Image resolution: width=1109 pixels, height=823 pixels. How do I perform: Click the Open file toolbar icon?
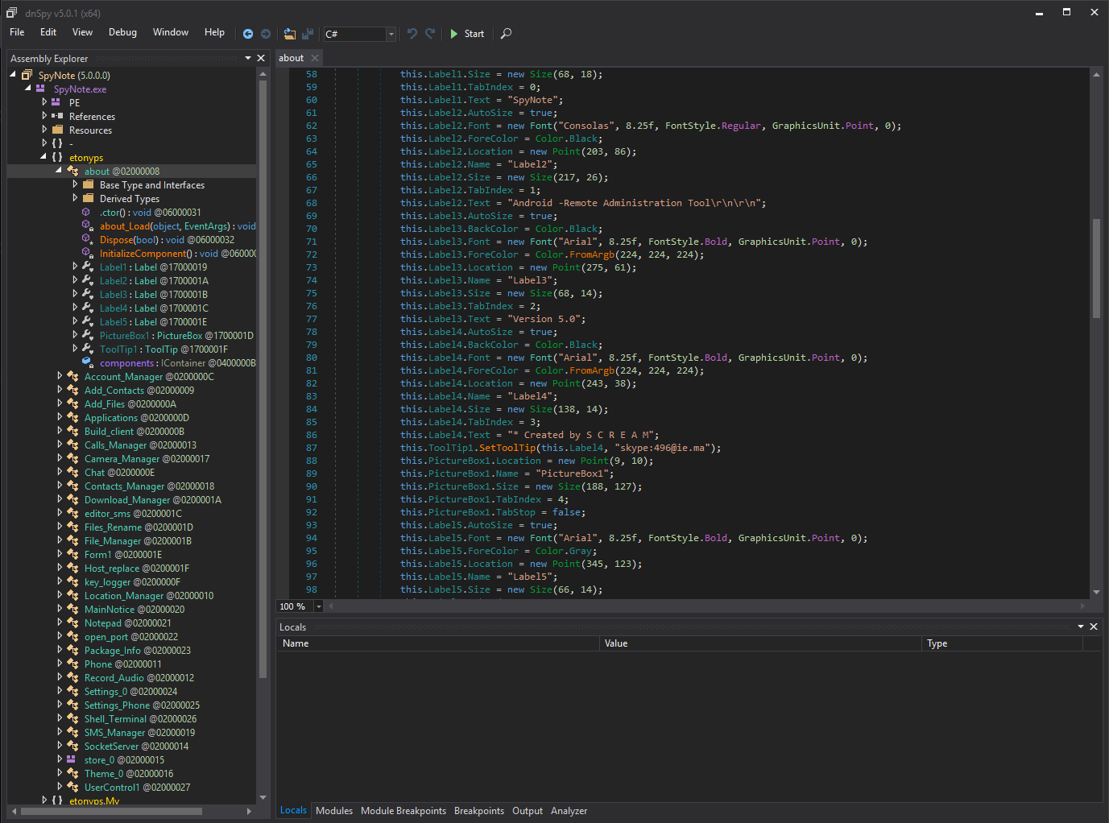pos(290,34)
